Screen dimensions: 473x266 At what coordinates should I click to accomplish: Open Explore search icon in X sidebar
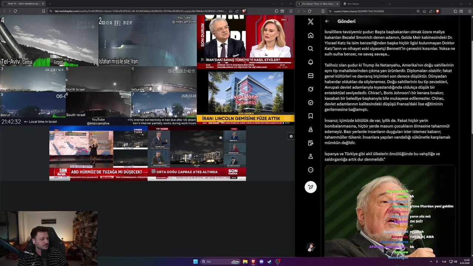coord(310,49)
